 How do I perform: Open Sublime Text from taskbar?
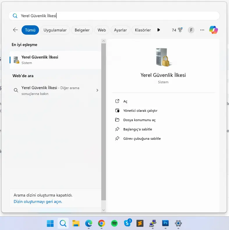point(140,223)
